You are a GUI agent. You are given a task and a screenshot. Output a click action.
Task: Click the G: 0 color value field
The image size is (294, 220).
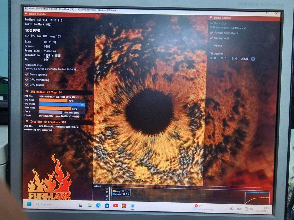point(223,58)
